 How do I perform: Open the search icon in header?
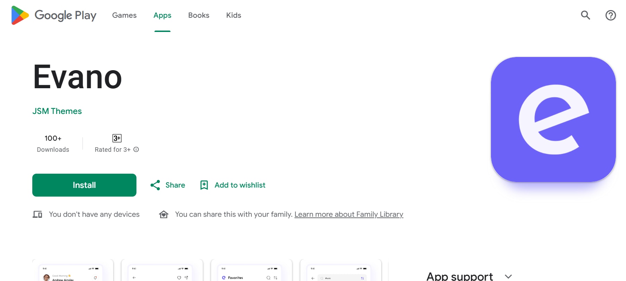585,15
